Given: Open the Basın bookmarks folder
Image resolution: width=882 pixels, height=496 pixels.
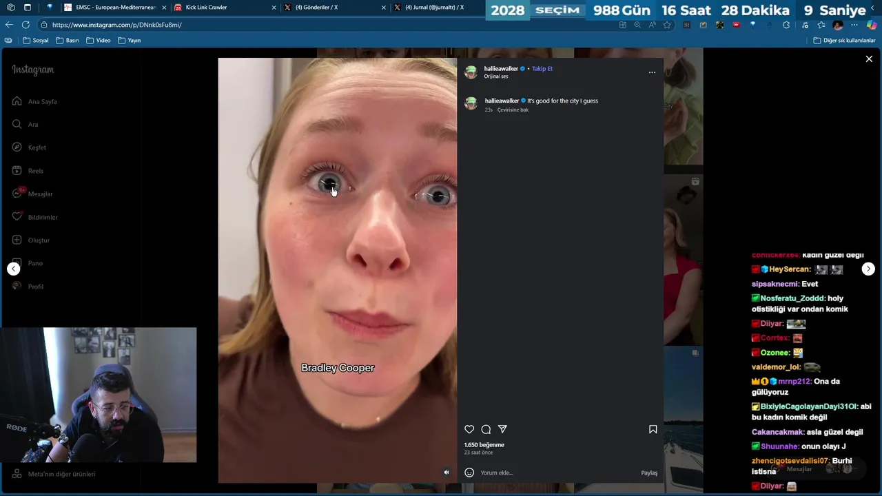Looking at the screenshot, I should click(x=68, y=41).
